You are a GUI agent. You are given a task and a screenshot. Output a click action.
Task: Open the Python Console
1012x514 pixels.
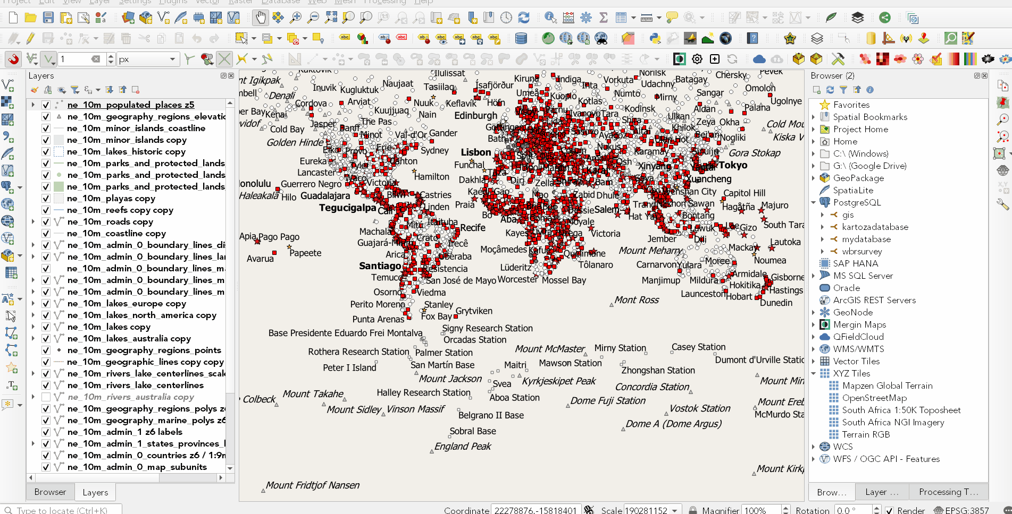pyautogui.click(x=655, y=38)
